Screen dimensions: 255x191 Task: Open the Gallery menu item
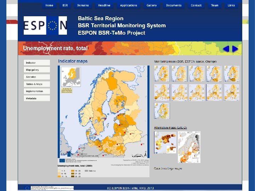pyautogui.click(x=152, y=5)
